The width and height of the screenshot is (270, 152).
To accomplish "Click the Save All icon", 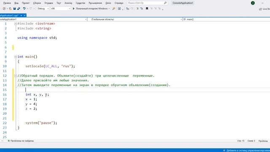I will tap(19, 8).
